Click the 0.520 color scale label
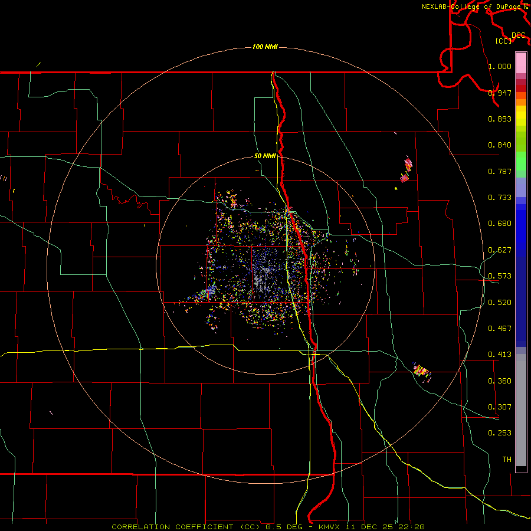Viewport: 531px width, 531px height. point(500,303)
